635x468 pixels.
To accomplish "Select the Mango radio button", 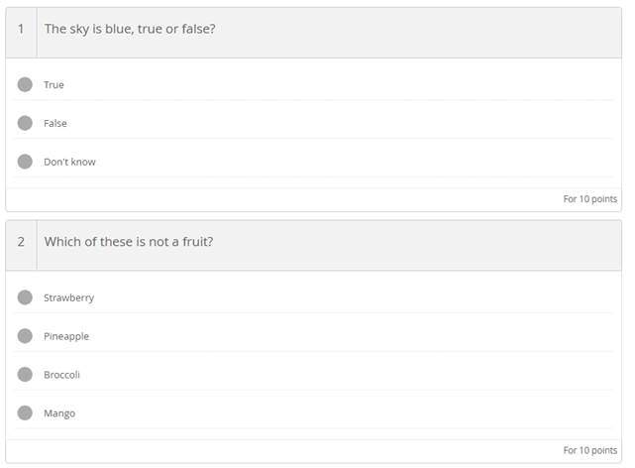I will click(25, 412).
